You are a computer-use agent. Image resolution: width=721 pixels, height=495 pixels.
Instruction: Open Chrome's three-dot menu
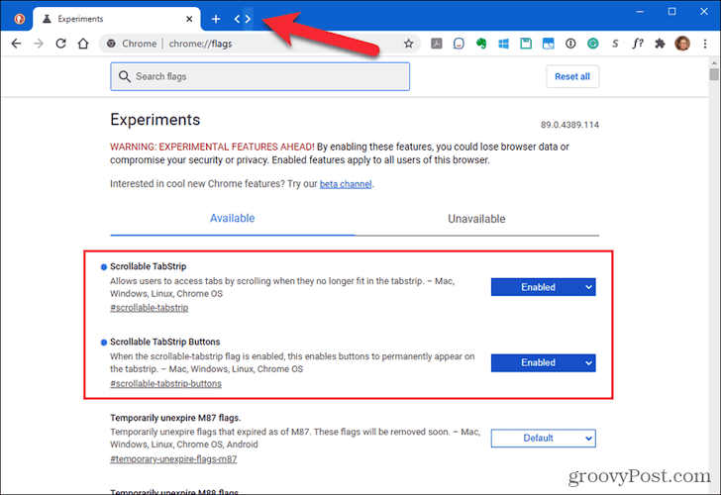[x=705, y=44]
